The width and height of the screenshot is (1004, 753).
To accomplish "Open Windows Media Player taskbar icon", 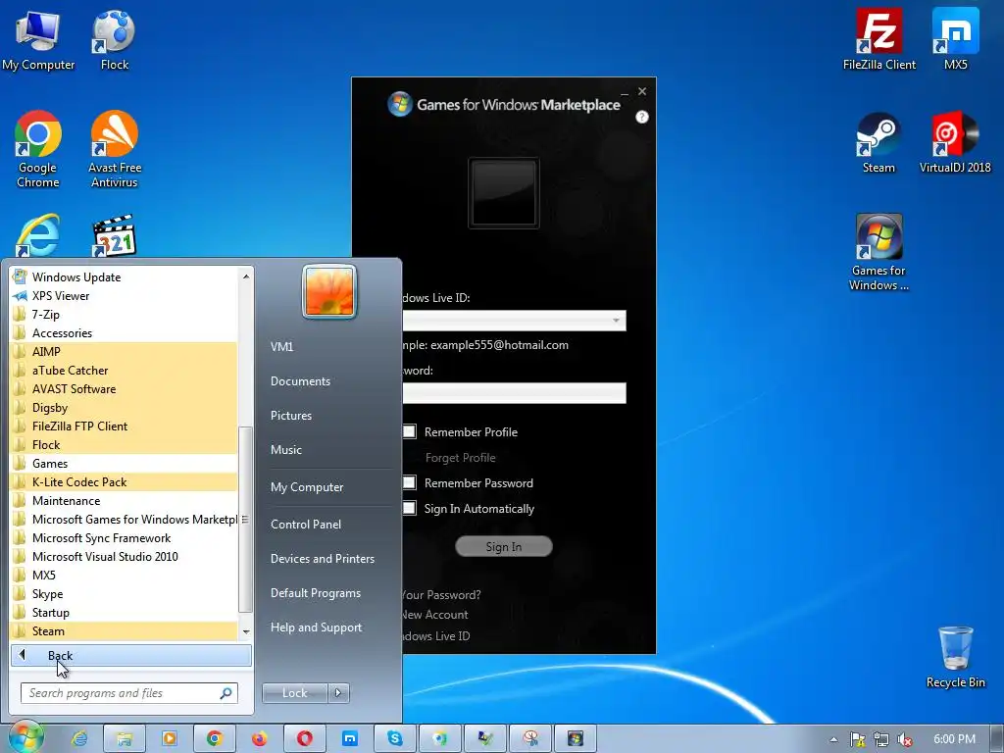I will pyautogui.click(x=169, y=738).
